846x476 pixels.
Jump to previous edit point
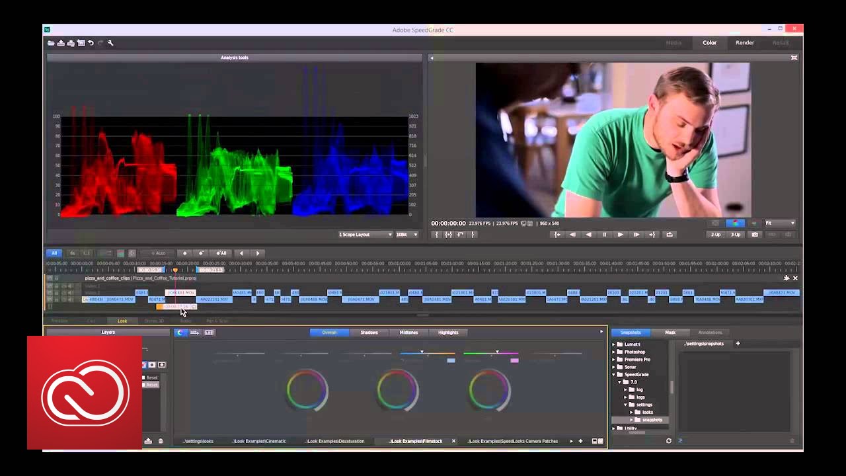[557, 235]
